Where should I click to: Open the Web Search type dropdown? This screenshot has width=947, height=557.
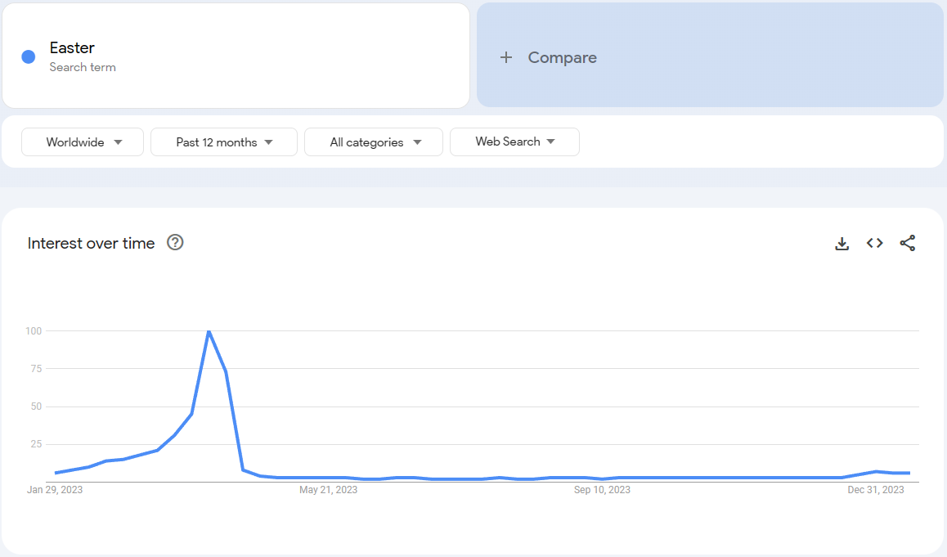click(514, 142)
